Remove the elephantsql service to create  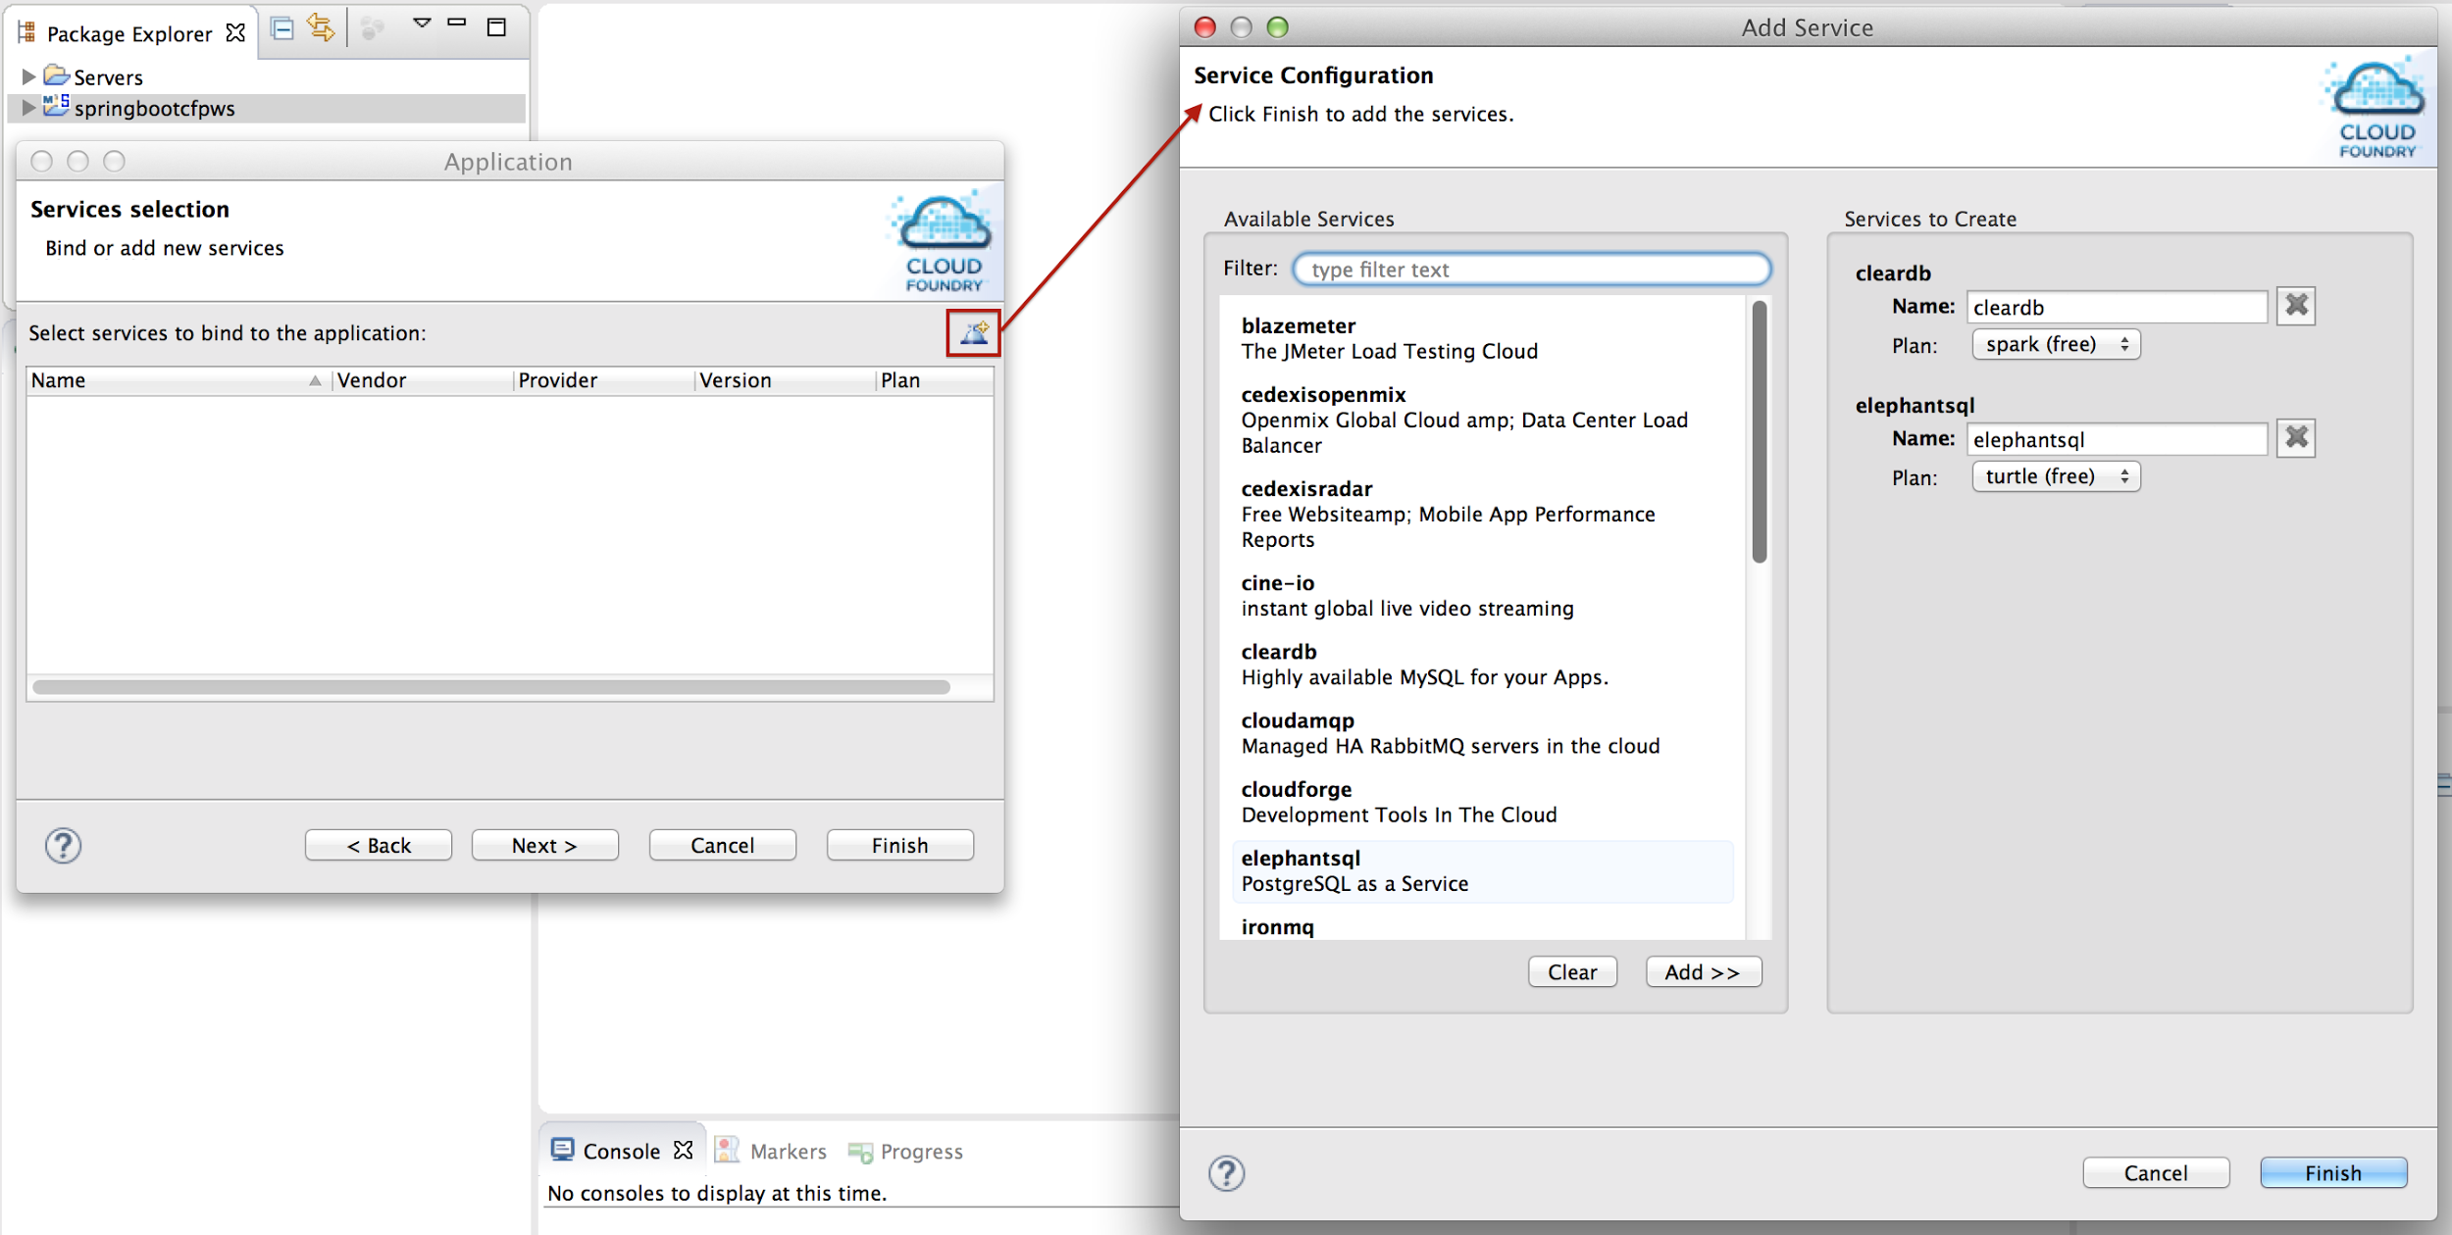[x=2296, y=437]
